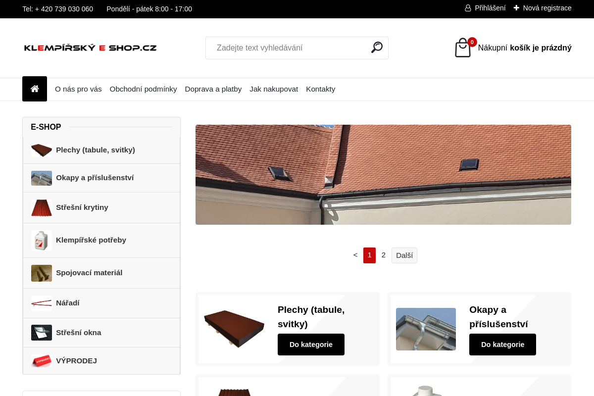Advance the banner carousel to slide 2
Viewport: 594px width, 396px height.
tap(384, 255)
